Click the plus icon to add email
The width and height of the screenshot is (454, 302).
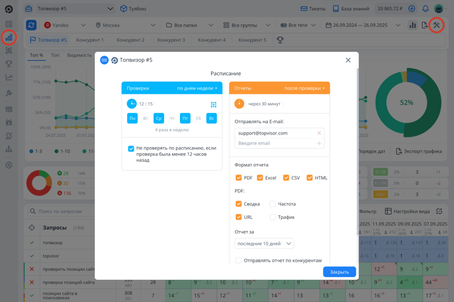click(319, 144)
